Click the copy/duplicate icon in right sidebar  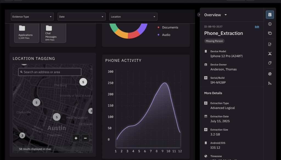[x=270, y=63]
